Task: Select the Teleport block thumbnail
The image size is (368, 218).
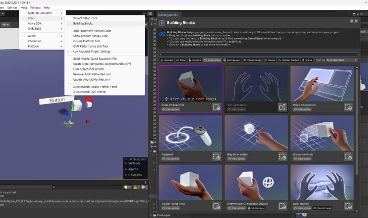Action: 191,133
